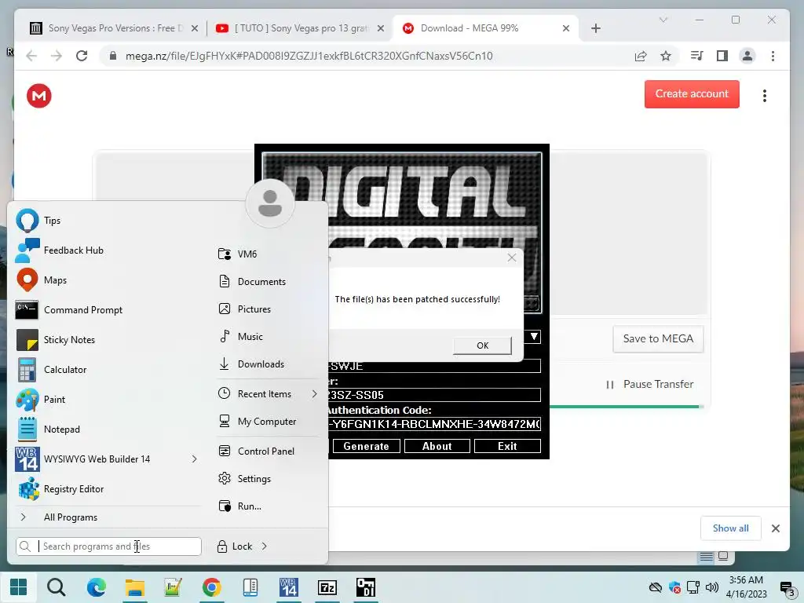Expand Recent Items submenu
Image resolution: width=804 pixels, height=603 pixels.
[314, 394]
